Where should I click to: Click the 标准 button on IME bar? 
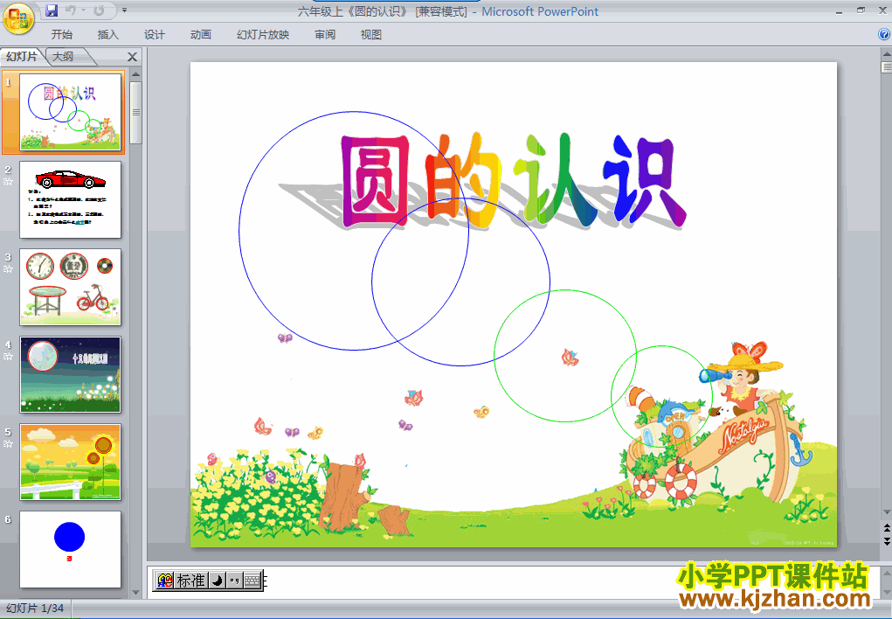190,581
